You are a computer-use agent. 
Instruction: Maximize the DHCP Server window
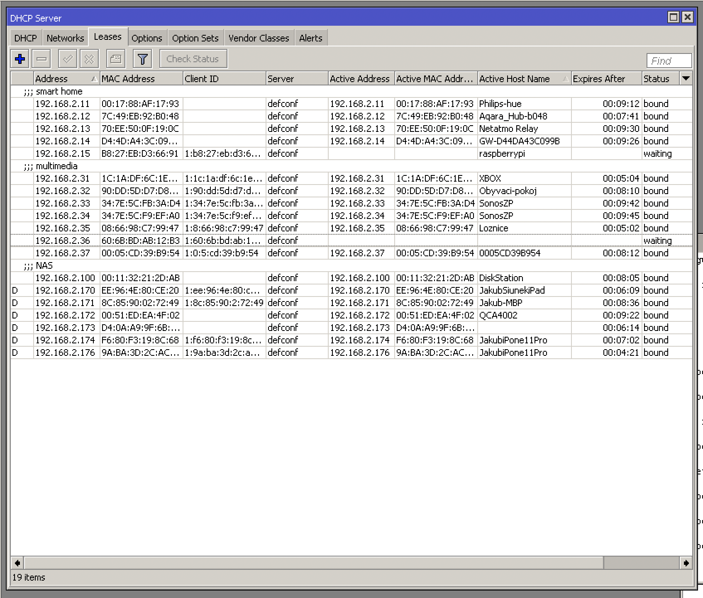(x=674, y=17)
